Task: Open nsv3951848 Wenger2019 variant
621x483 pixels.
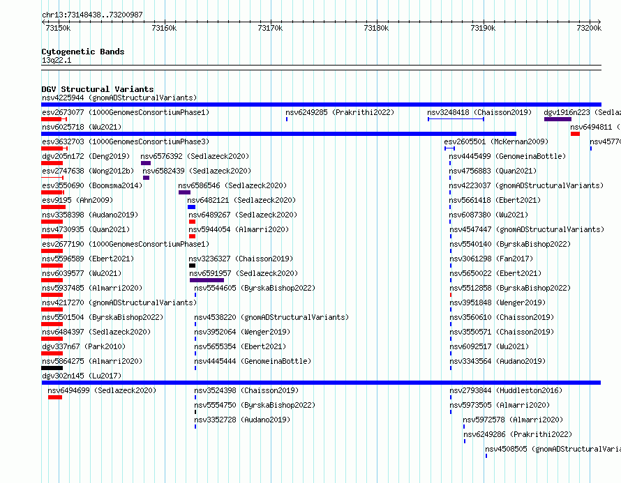Action: pos(497,302)
